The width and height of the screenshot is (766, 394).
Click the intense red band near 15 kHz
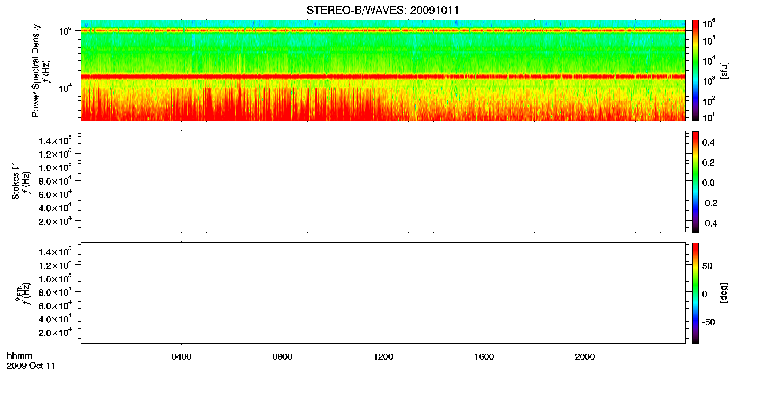pos(383,77)
